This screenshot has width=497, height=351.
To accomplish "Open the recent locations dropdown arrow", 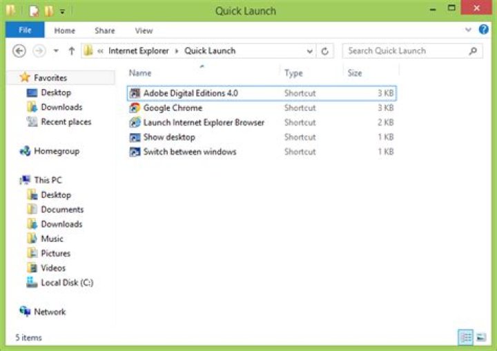I will pos(56,51).
